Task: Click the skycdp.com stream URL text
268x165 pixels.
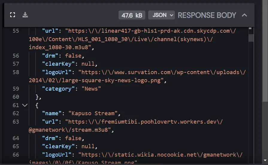Action: point(132,39)
